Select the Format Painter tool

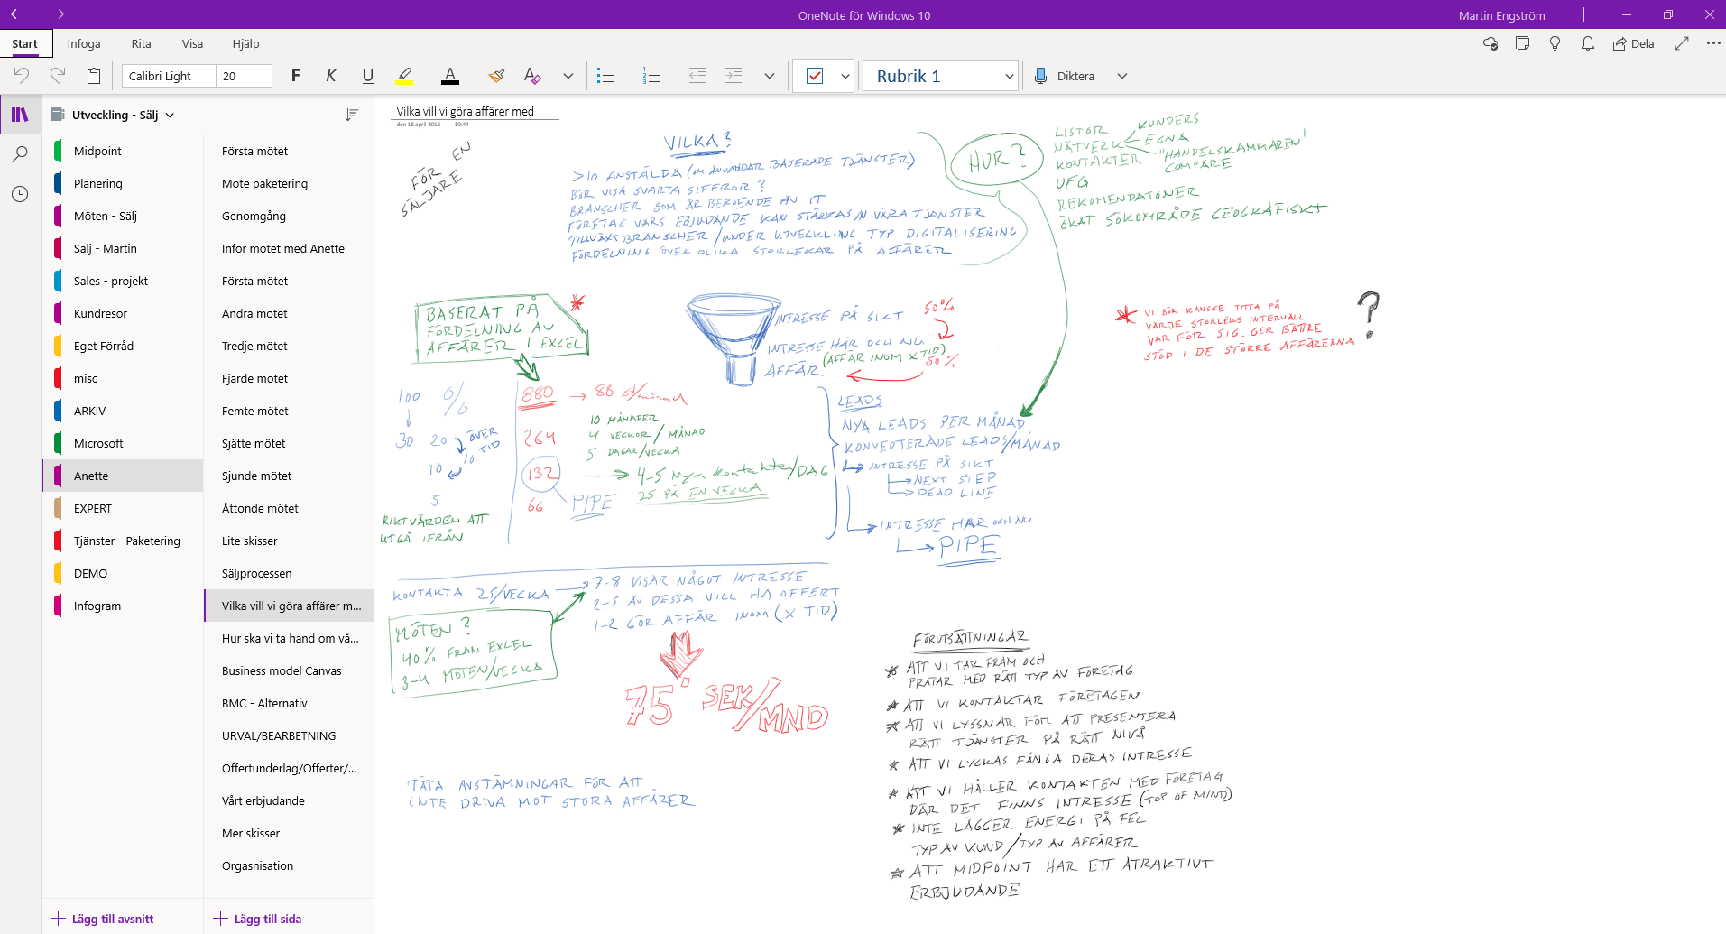pyautogui.click(x=495, y=76)
